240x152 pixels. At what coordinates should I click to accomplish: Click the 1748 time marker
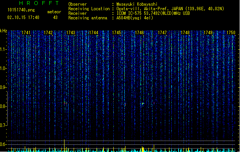(185, 33)
